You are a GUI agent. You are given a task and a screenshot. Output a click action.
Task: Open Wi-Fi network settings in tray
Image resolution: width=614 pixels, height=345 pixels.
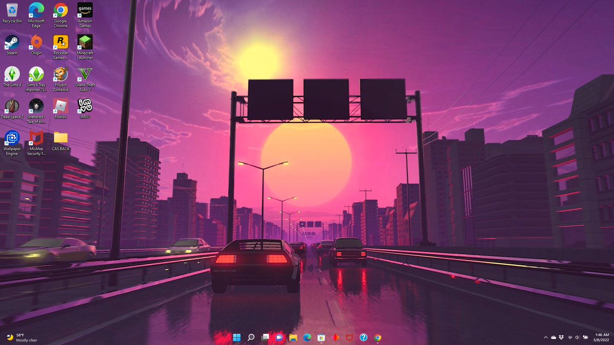coord(570,337)
